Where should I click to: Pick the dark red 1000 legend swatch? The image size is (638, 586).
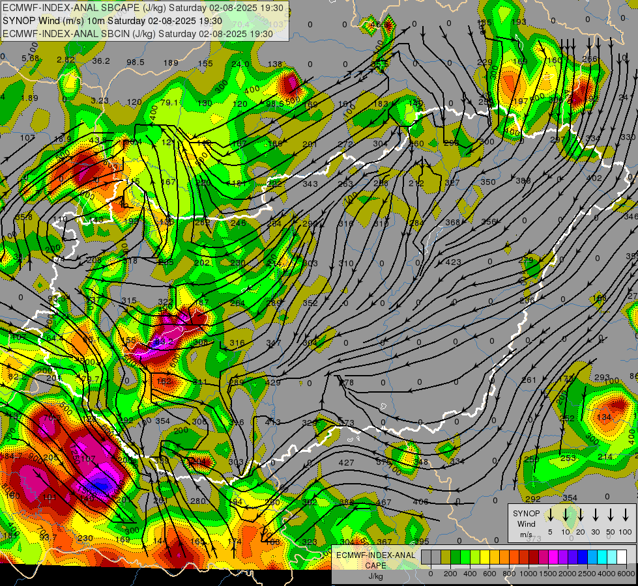tap(534, 557)
